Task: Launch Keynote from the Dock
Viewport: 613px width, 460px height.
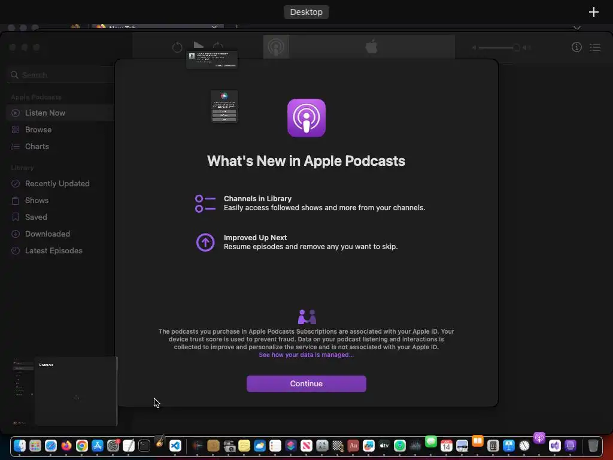Action: coord(509,446)
